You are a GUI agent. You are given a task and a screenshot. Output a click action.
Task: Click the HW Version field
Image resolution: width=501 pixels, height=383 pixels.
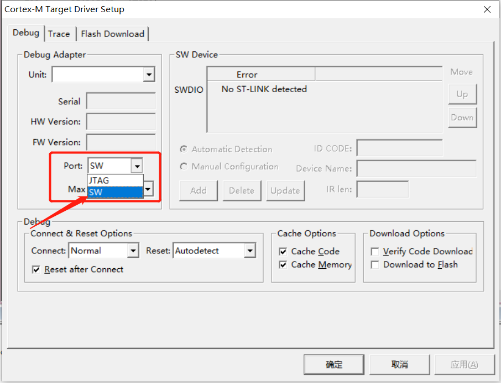click(121, 121)
